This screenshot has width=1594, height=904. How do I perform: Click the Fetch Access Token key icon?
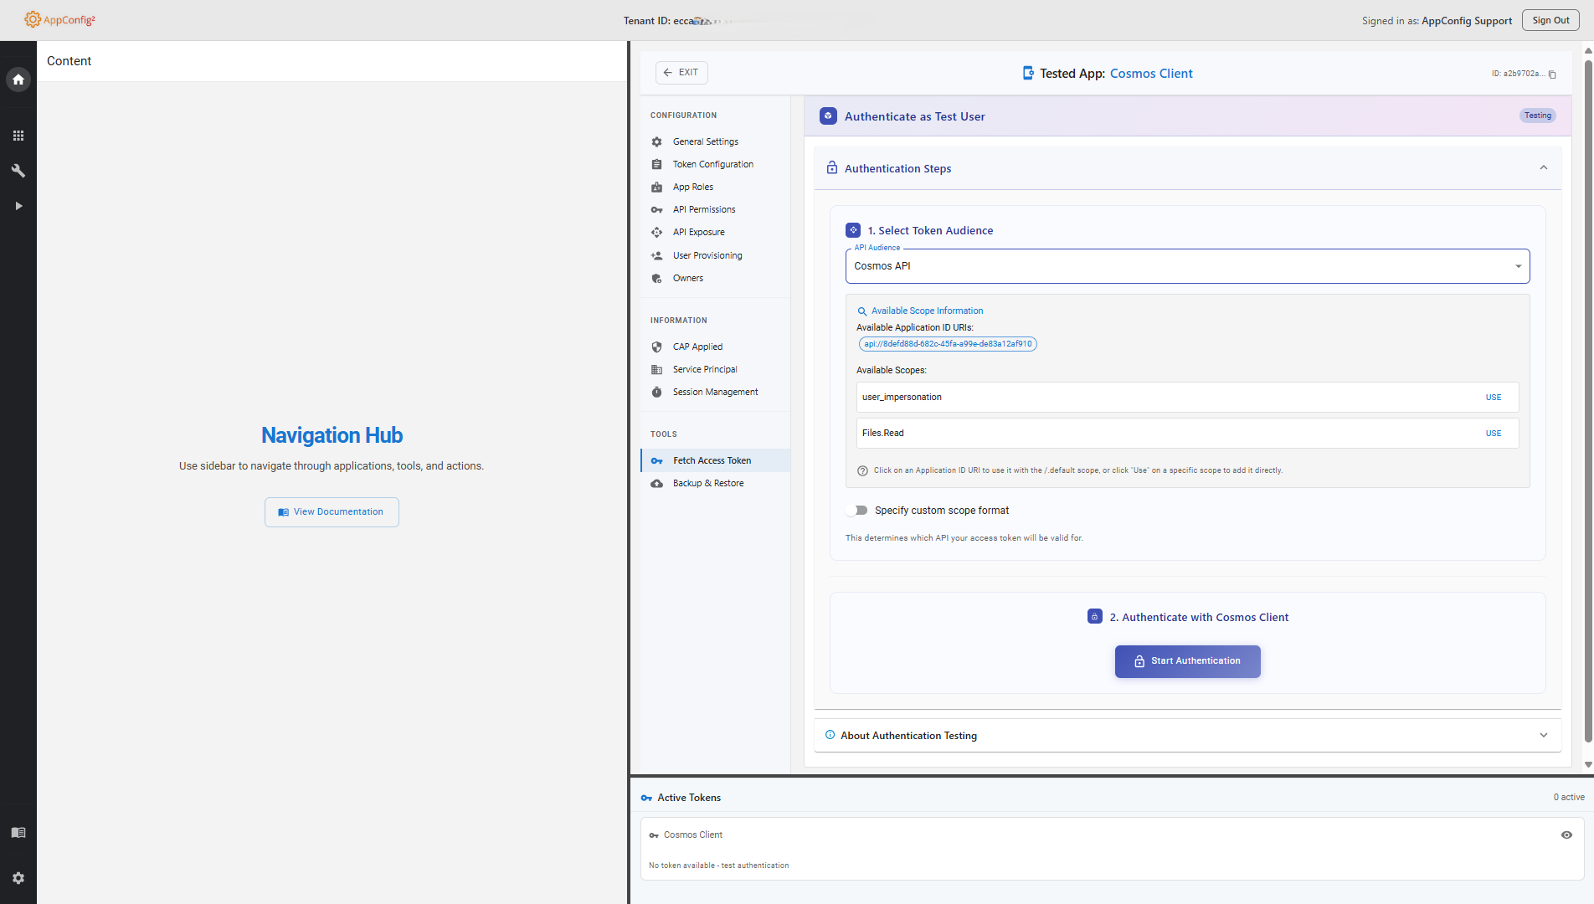pos(657,461)
